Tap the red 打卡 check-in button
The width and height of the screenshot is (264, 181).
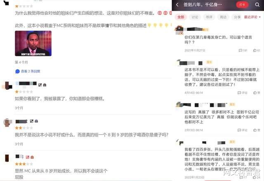point(242,5)
